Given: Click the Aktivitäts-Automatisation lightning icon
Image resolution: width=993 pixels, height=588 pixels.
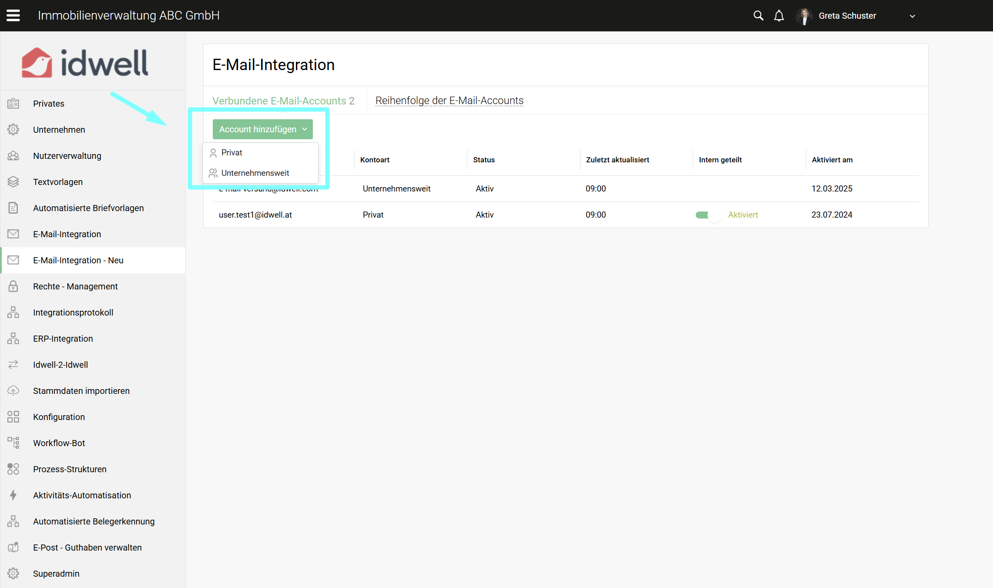Looking at the screenshot, I should pos(13,495).
